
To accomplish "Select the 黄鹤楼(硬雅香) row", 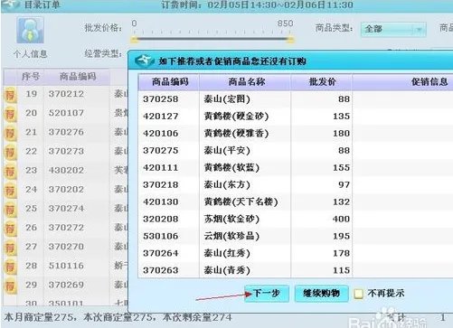I will point(296,134).
